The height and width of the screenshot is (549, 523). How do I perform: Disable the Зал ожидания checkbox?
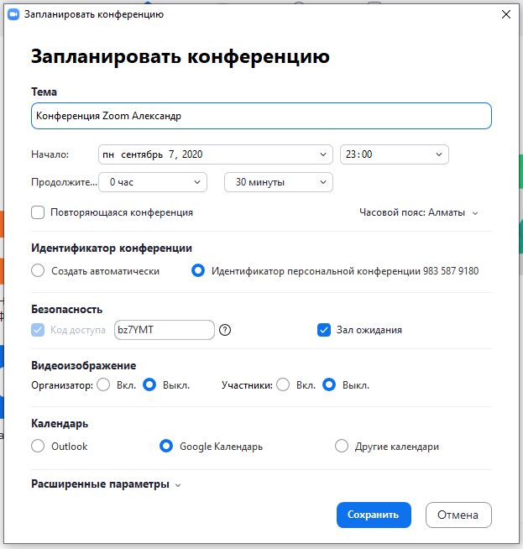[x=324, y=330]
